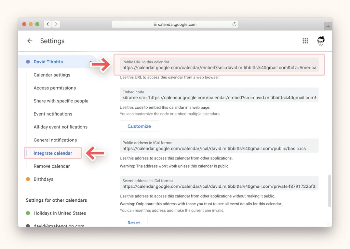Collapse the David Tibbitts calendar section
The width and height of the screenshot is (350, 249).
(90, 62)
